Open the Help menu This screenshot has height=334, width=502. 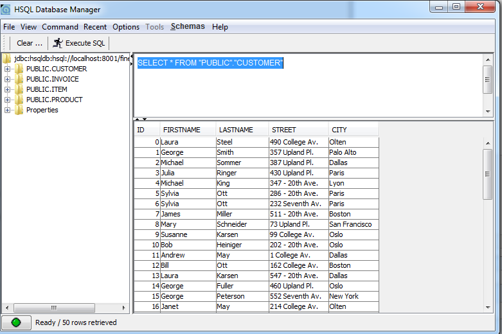pyautogui.click(x=220, y=27)
